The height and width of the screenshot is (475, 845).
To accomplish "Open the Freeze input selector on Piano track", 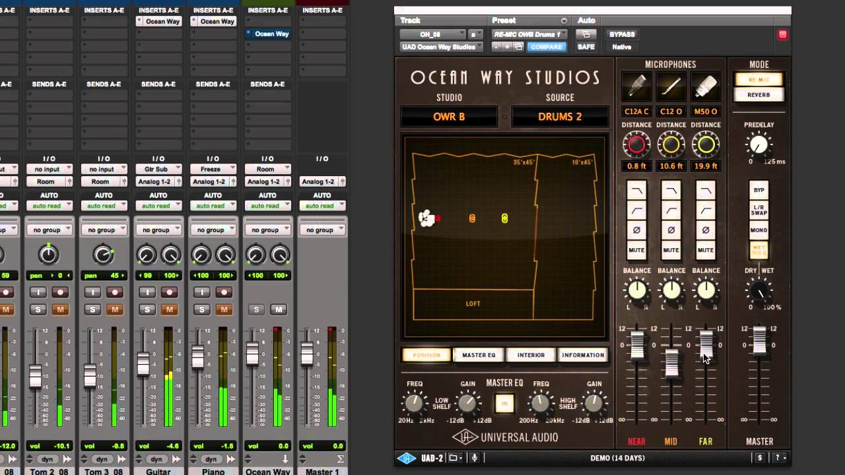I will 213,169.
